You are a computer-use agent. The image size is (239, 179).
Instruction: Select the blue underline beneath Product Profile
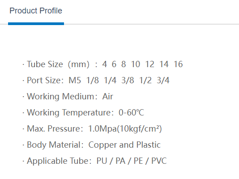tap(36, 24)
